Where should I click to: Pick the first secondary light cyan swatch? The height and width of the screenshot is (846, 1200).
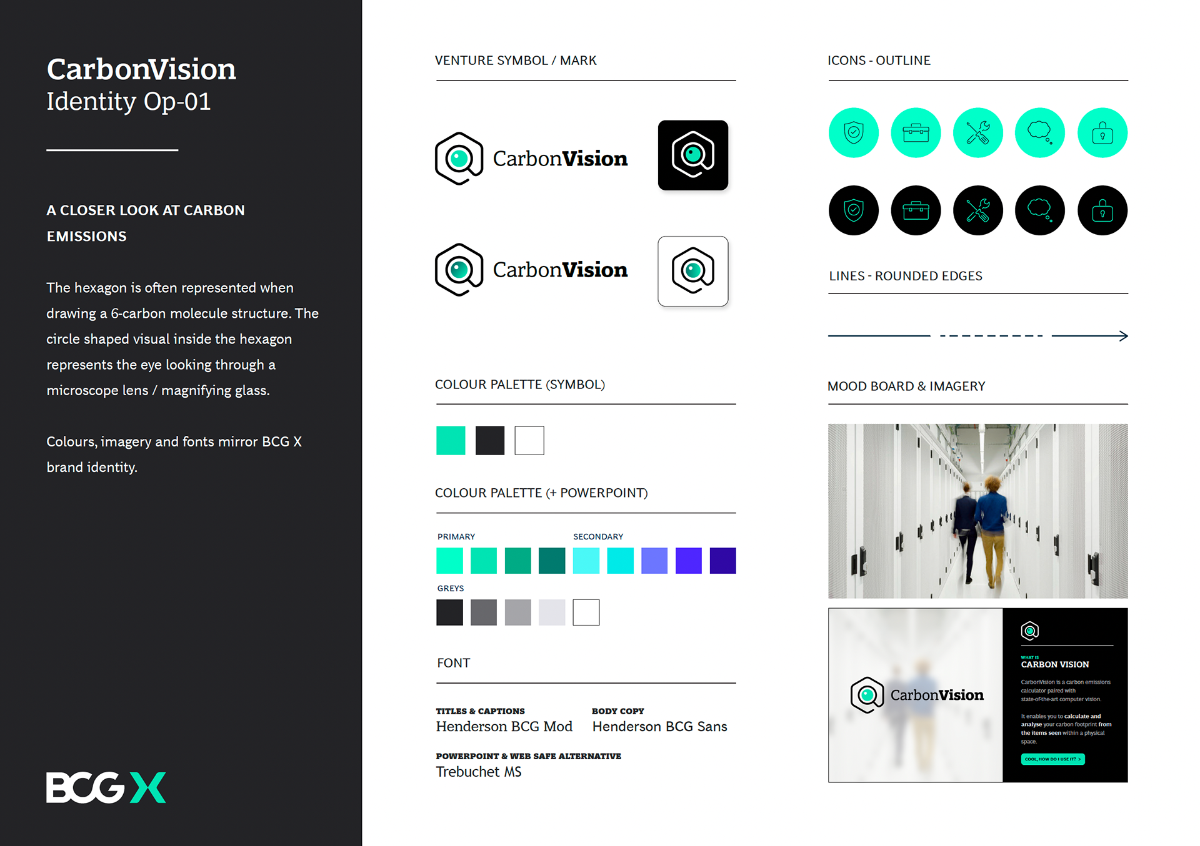(x=586, y=561)
